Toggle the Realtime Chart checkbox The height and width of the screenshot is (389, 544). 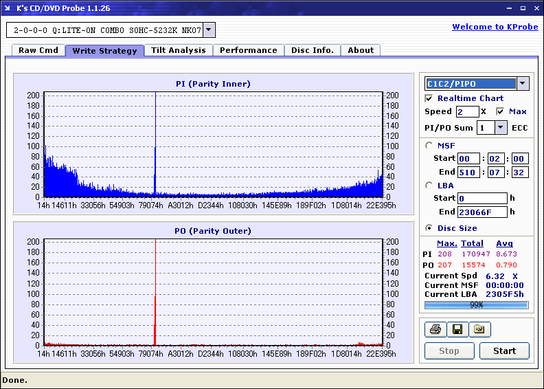tap(429, 98)
